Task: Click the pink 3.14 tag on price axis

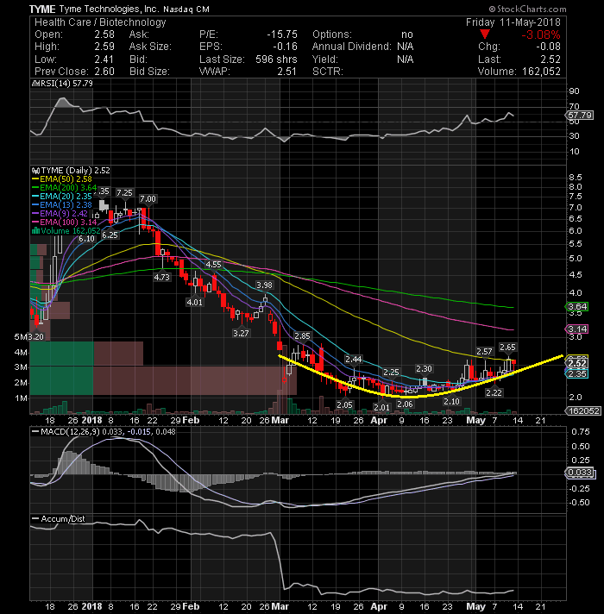Action: coord(577,329)
